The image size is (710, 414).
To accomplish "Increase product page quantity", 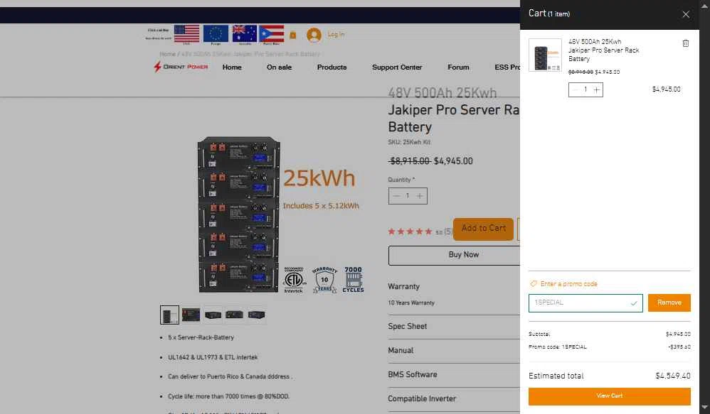I will pos(419,196).
